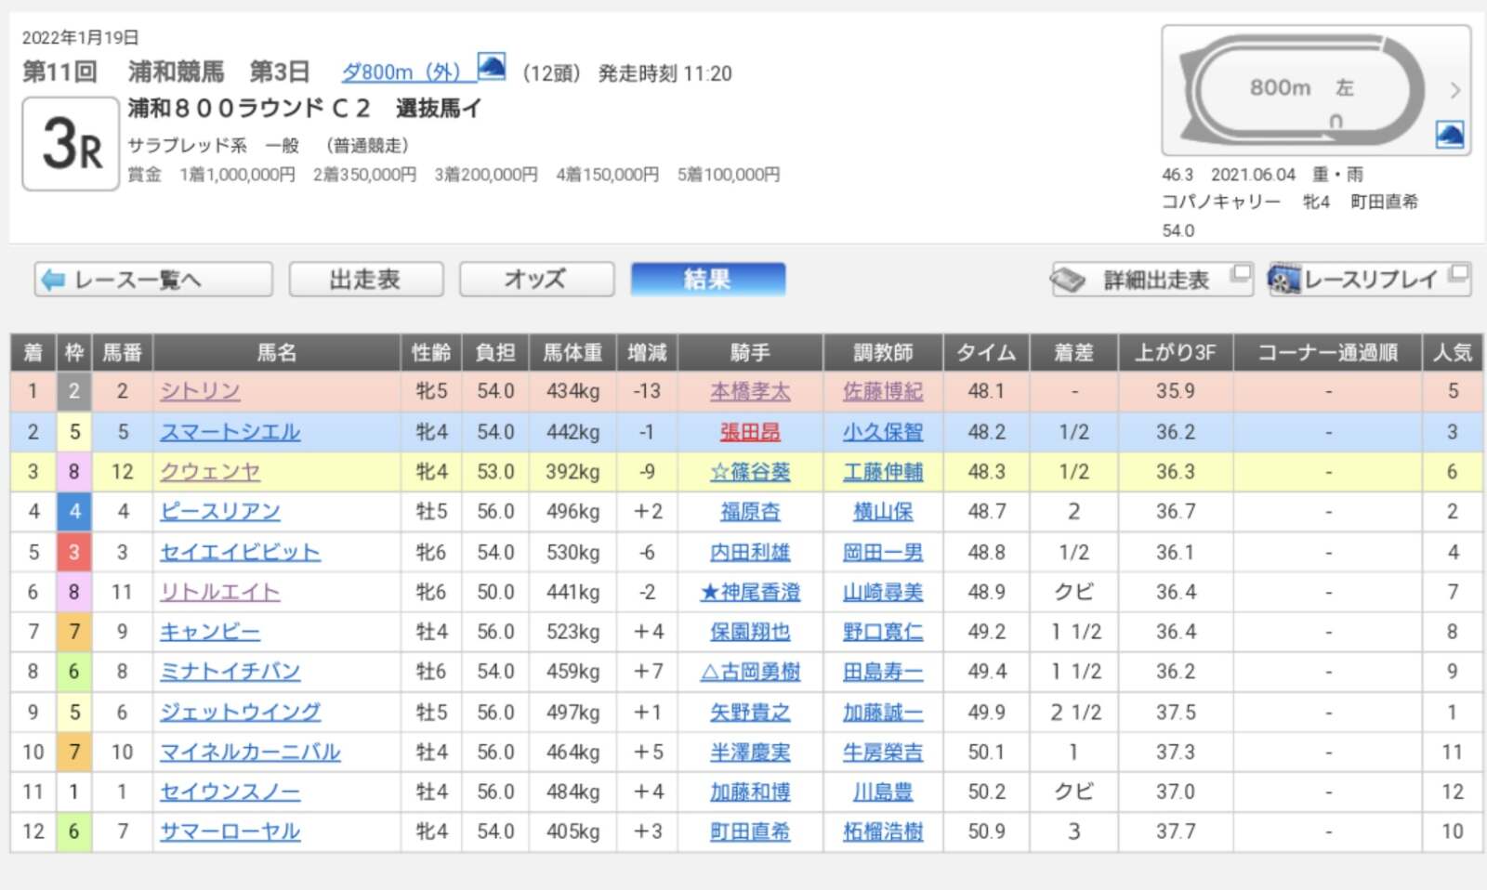Click trainer link 柘榴浩樹

(882, 832)
